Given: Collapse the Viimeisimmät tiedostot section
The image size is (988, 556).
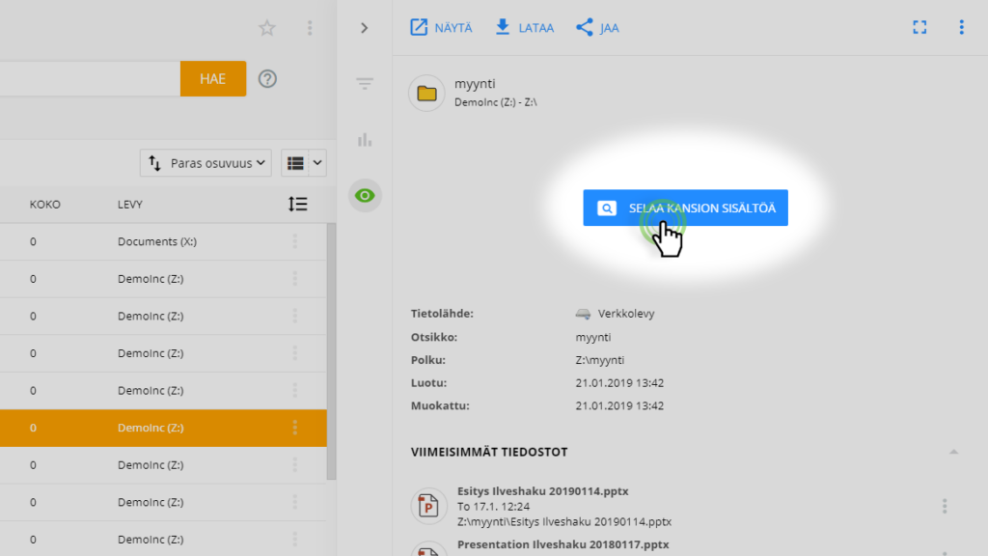Looking at the screenshot, I should (953, 452).
